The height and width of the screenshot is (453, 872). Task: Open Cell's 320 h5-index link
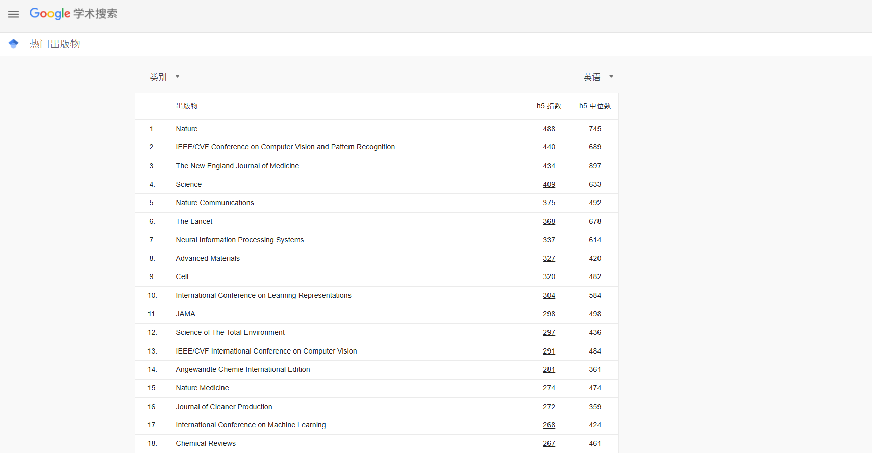tap(549, 276)
